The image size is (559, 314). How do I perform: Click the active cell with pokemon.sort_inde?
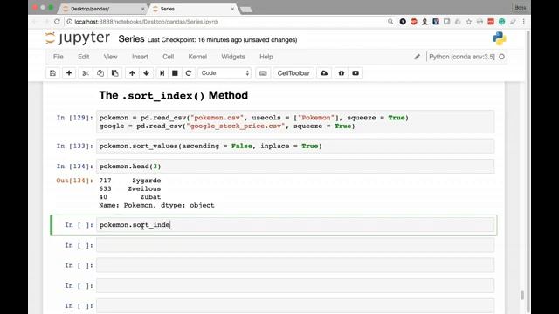(x=295, y=225)
